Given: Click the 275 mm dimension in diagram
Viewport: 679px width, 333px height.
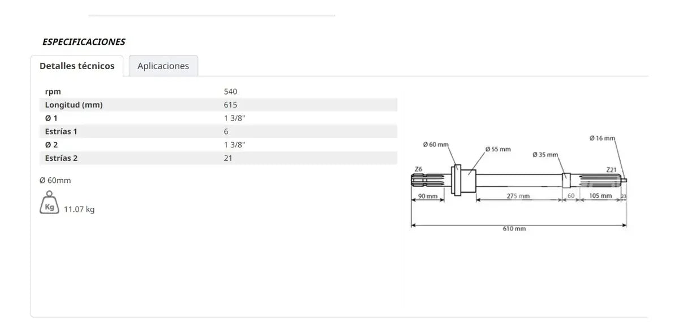Looking at the screenshot, I should [x=518, y=196].
